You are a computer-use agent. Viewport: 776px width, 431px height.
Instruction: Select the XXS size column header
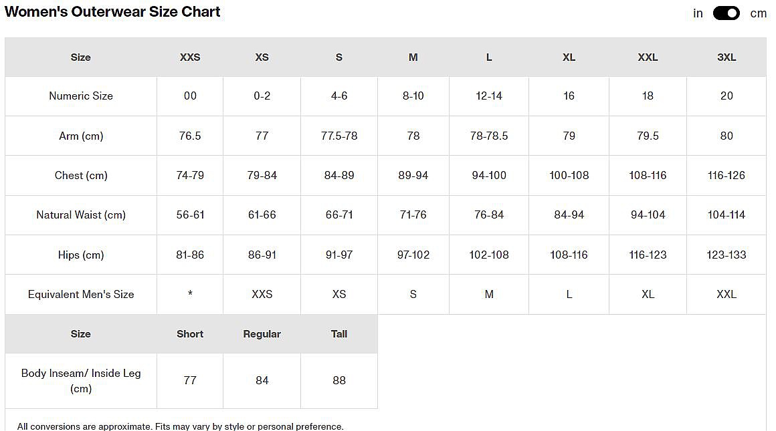(190, 57)
